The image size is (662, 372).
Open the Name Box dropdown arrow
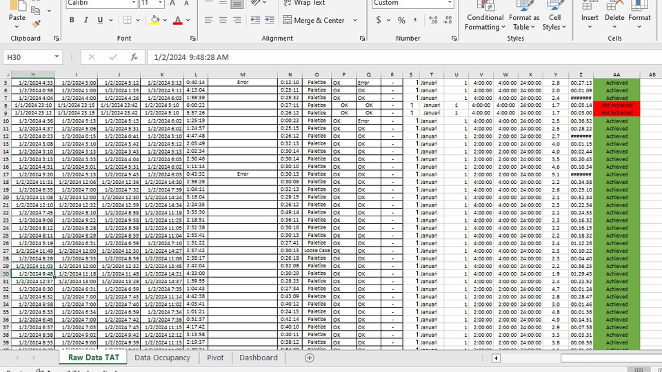[x=57, y=57]
